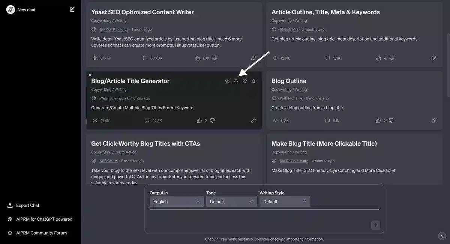
Task: Favorite Blog/Article Title Generator using the star icon
Action: coord(253,81)
